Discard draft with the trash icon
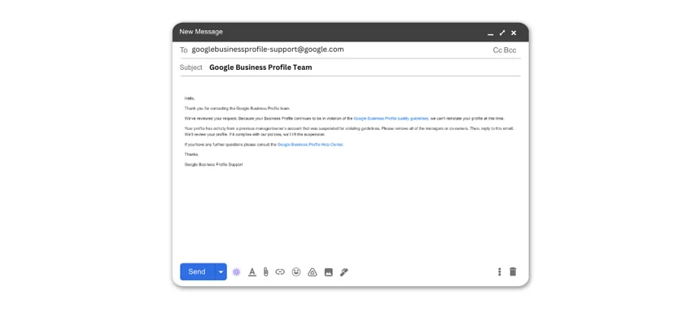Image resolution: width=700 pixels, height=312 pixels. pyautogui.click(x=513, y=271)
